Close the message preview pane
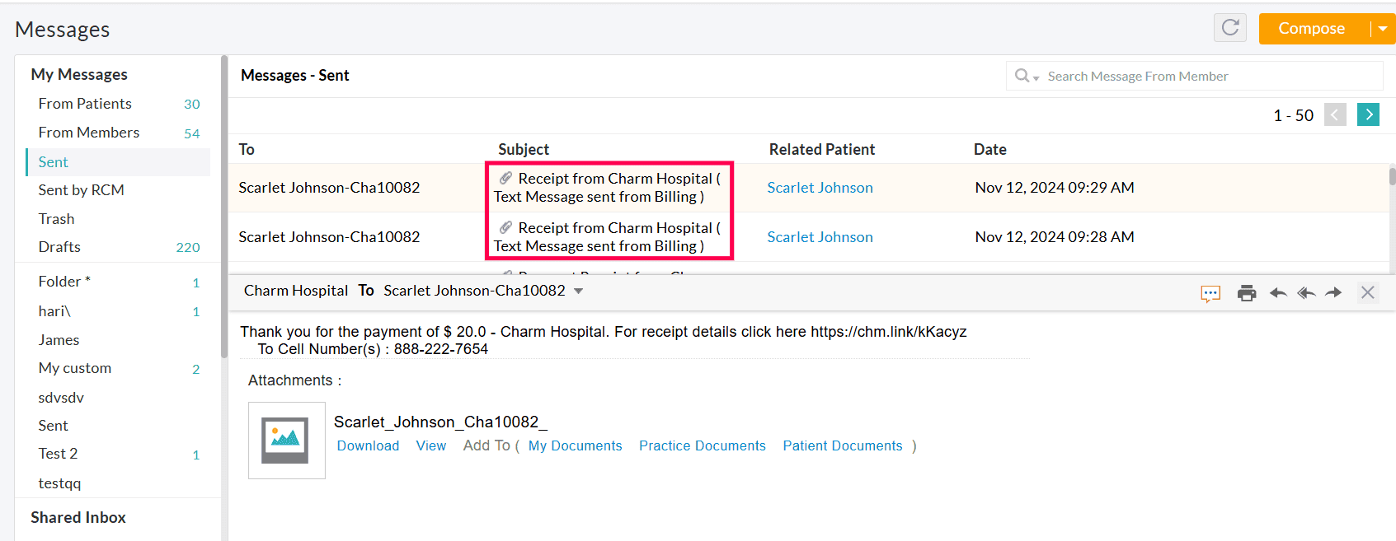 [1367, 292]
